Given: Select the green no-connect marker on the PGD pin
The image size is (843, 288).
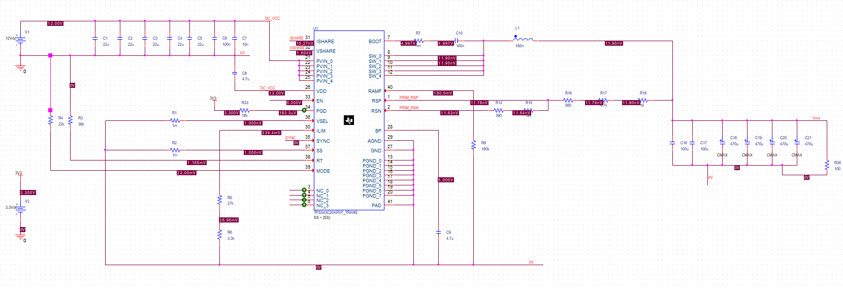Looking at the screenshot, I should (x=304, y=110).
